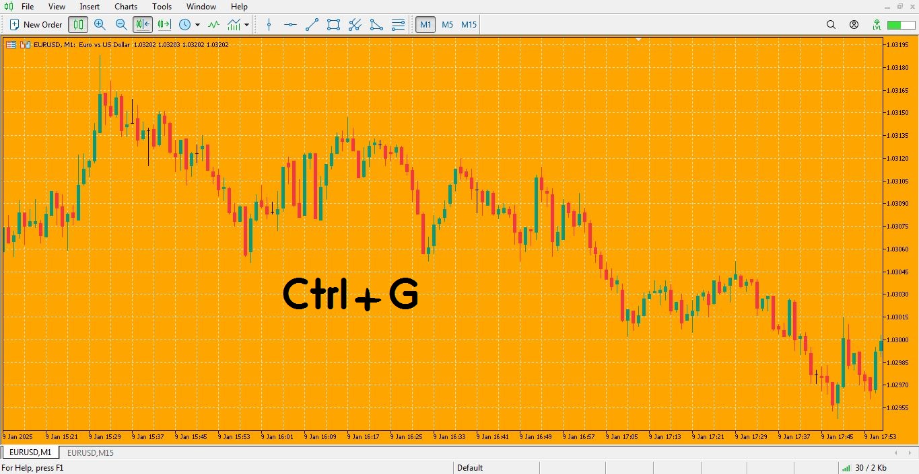Open the search magnifier in toolbar
This screenshot has width=919, height=474.
coord(831,25)
